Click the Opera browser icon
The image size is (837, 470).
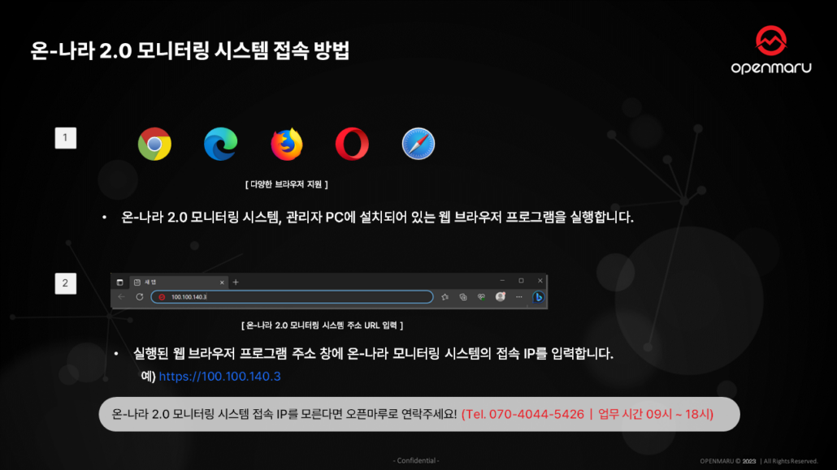(x=352, y=144)
